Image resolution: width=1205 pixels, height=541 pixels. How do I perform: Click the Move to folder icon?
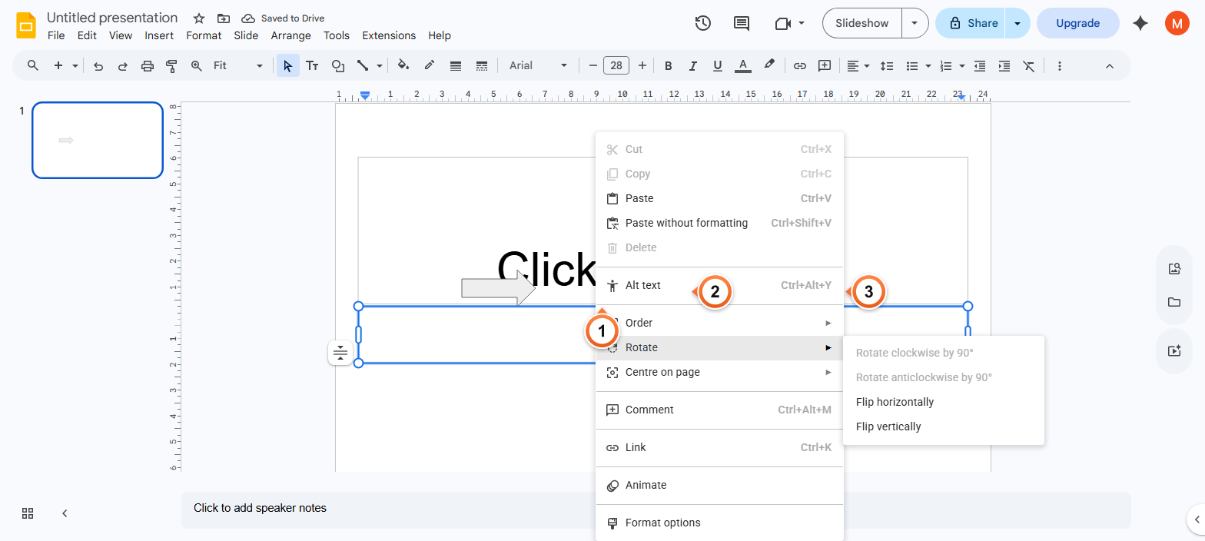[224, 18]
